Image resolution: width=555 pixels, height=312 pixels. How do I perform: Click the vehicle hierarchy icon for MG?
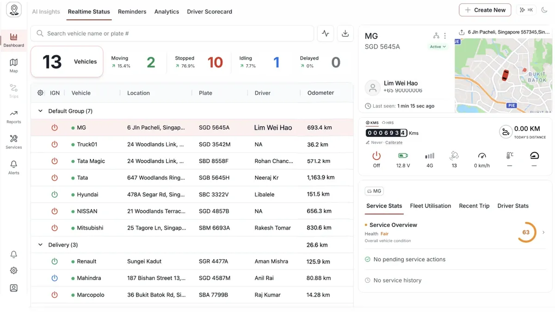[436, 36]
